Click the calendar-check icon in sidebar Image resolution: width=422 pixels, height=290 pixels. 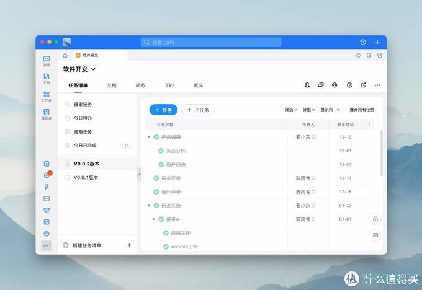coord(47,222)
